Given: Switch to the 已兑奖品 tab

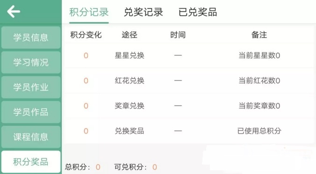Looking at the screenshot, I should click(x=198, y=12).
